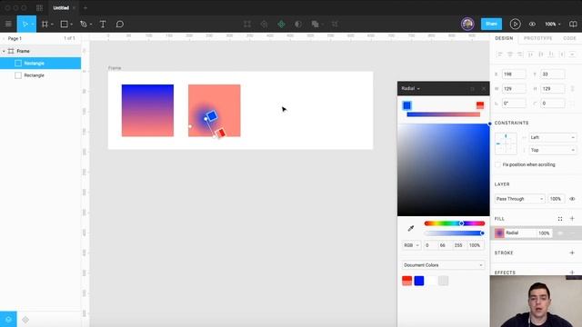Open the RGB color mode dropdown
The height and width of the screenshot is (327, 582).
pyautogui.click(x=411, y=245)
